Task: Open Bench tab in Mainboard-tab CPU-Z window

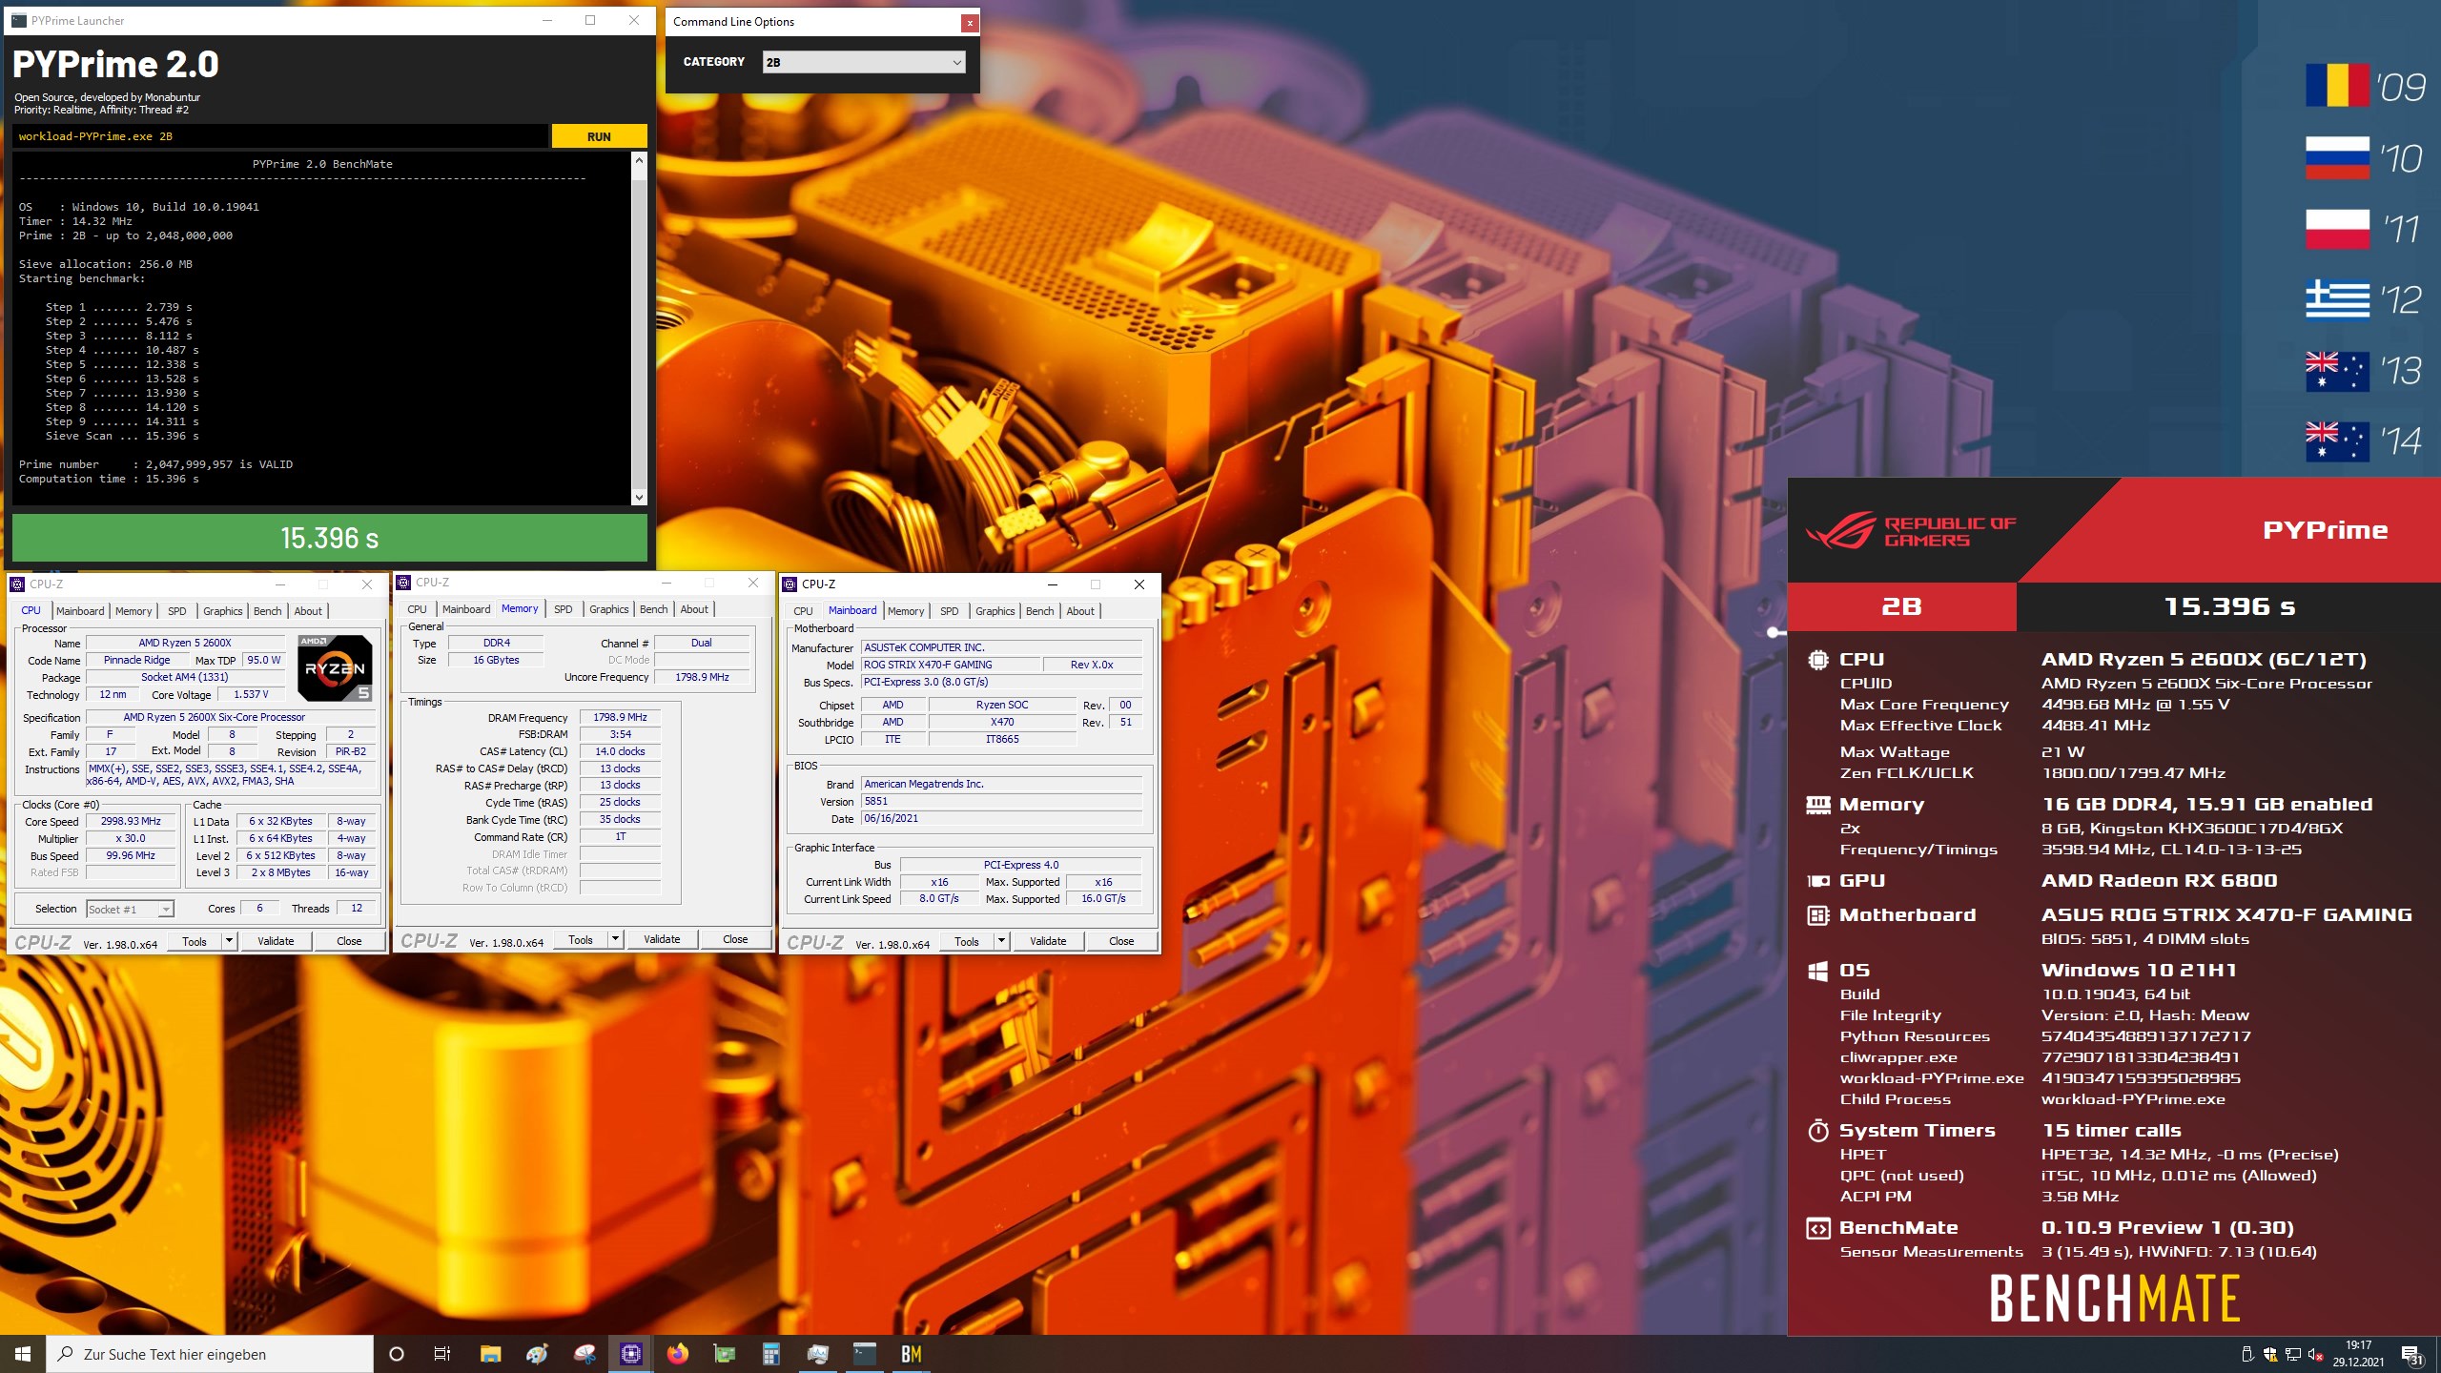Action: [1039, 611]
